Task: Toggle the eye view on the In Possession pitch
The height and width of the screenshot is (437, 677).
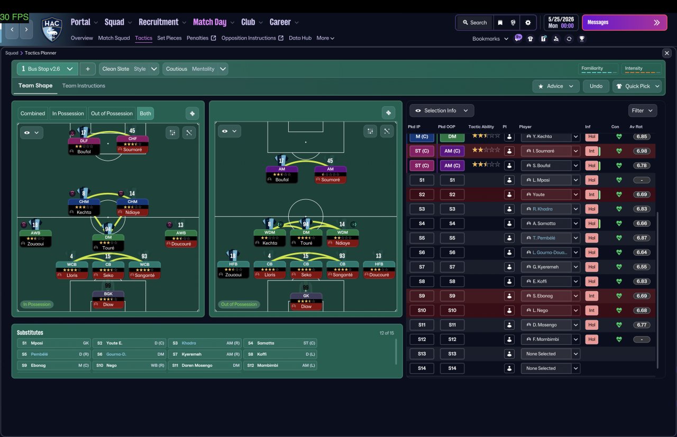Action: pos(31,133)
